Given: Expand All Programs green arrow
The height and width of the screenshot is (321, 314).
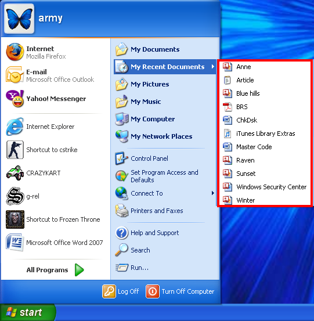Looking at the screenshot, I should (79, 270).
